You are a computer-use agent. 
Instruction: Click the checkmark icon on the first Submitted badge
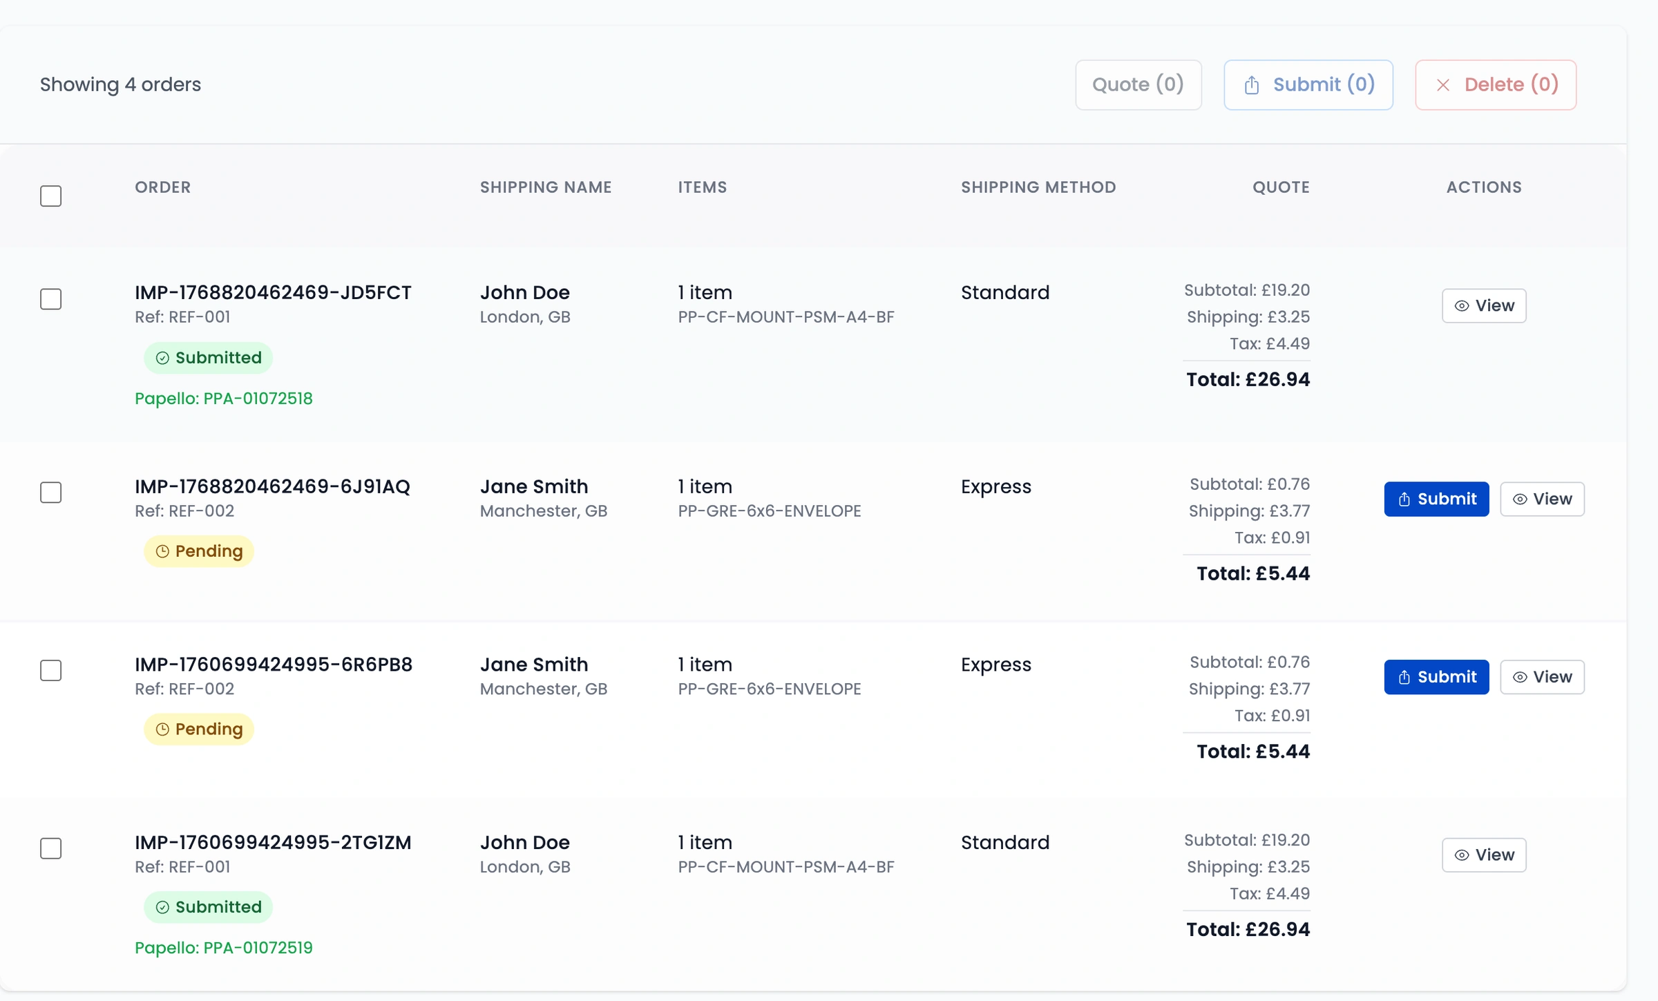[x=162, y=358]
